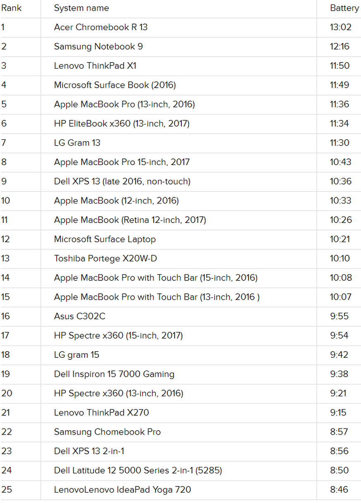The width and height of the screenshot is (361, 503).
Task: Click the Battery column header
Action: [344, 8]
